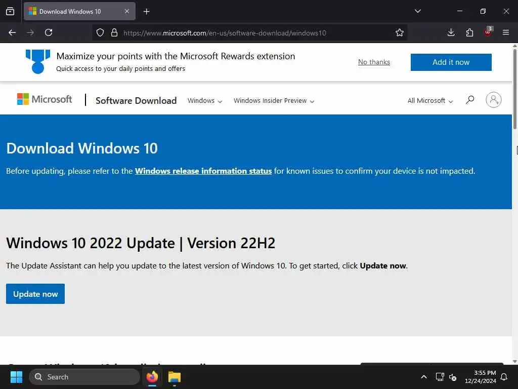This screenshot has height=389, width=518.
Task: Open the Firefox hamburger application menu
Action: [506, 32]
